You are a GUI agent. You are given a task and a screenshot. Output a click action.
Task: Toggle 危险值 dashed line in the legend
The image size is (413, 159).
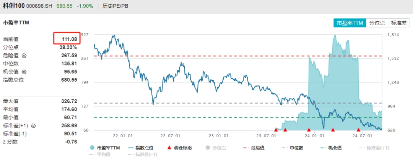(254, 148)
